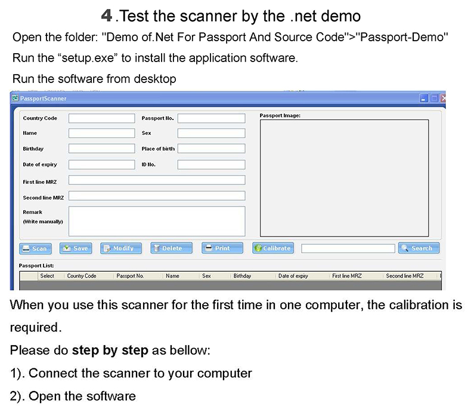The height and width of the screenshot is (412, 471).
Task: Click the Remark text area
Action: click(157, 221)
